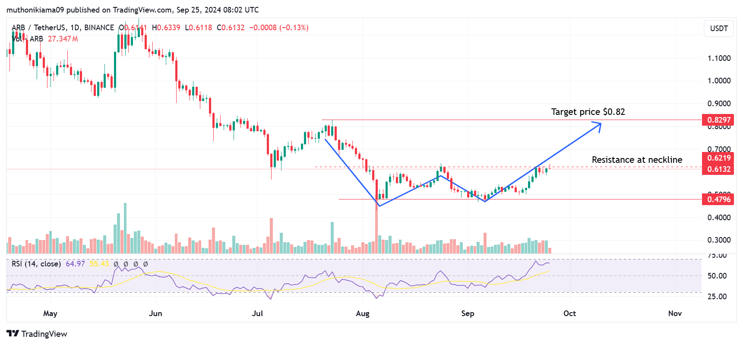Click the low price L0.6118 value
743x345 pixels.
(199, 28)
